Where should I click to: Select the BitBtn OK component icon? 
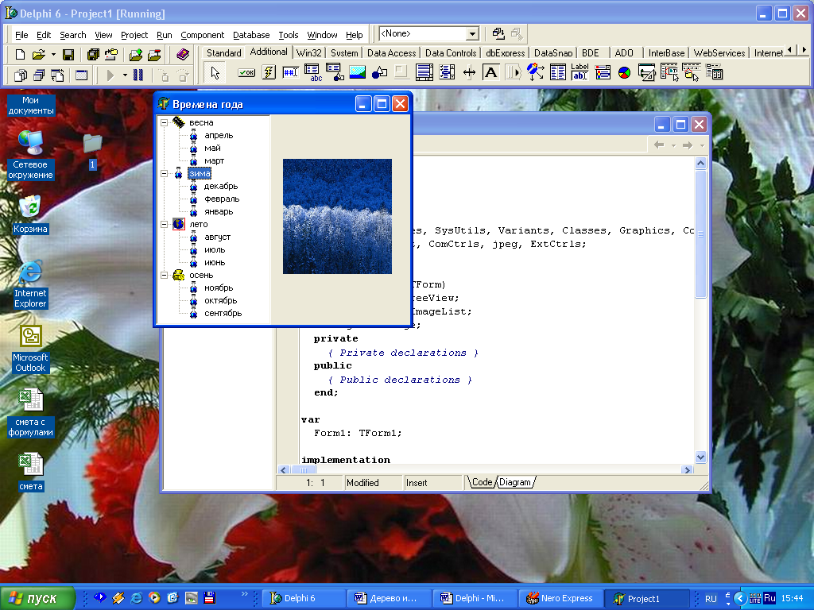point(246,73)
